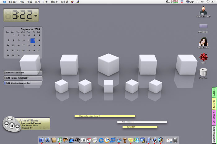This screenshot has height=144, width=217.
Task: Open the MS-Office X side tab
Action: pyautogui.click(x=214, y=117)
